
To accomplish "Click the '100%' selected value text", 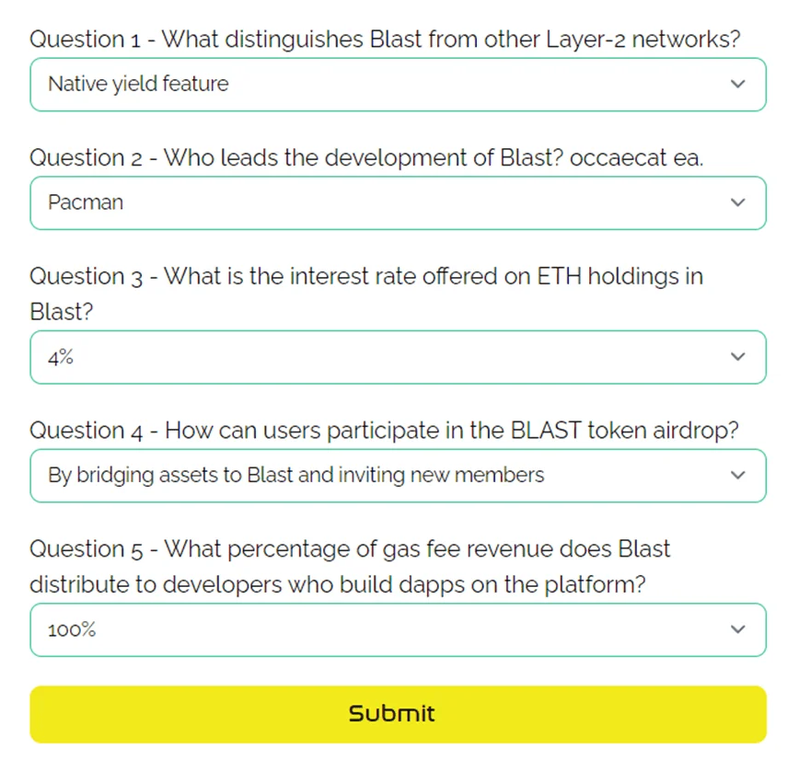I will [x=72, y=630].
